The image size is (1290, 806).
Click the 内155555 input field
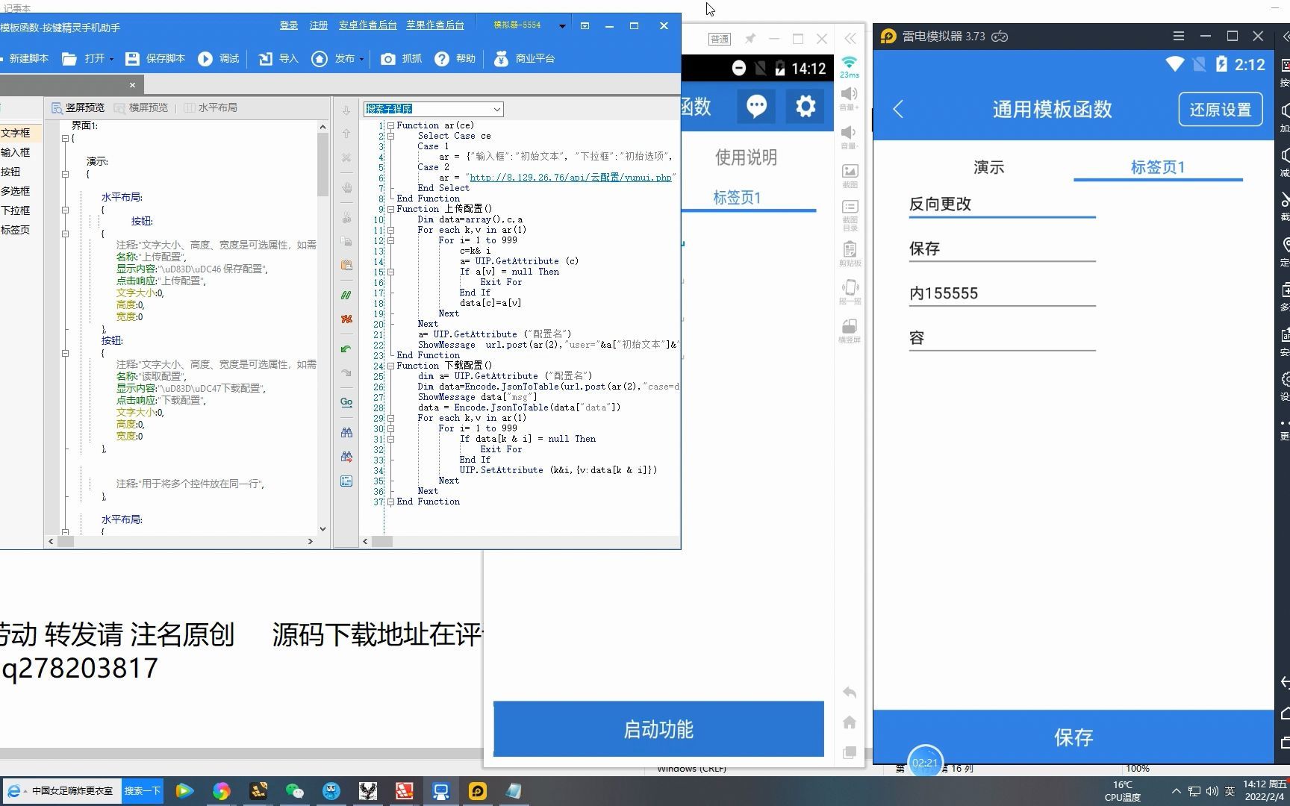click(1002, 293)
